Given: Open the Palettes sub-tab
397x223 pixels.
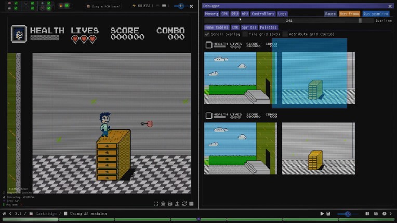Looking at the screenshot, I should [x=268, y=27].
